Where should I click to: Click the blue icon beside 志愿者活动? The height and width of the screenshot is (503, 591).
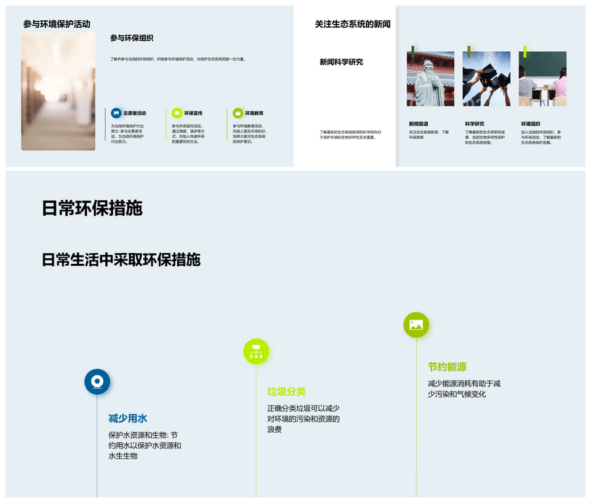[116, 113]
